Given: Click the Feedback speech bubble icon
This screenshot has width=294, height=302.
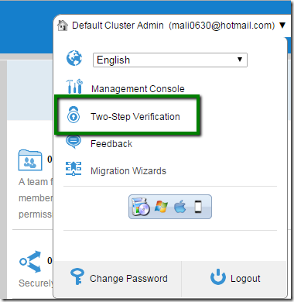Looking at the screenshot, I should coord(73,142).
